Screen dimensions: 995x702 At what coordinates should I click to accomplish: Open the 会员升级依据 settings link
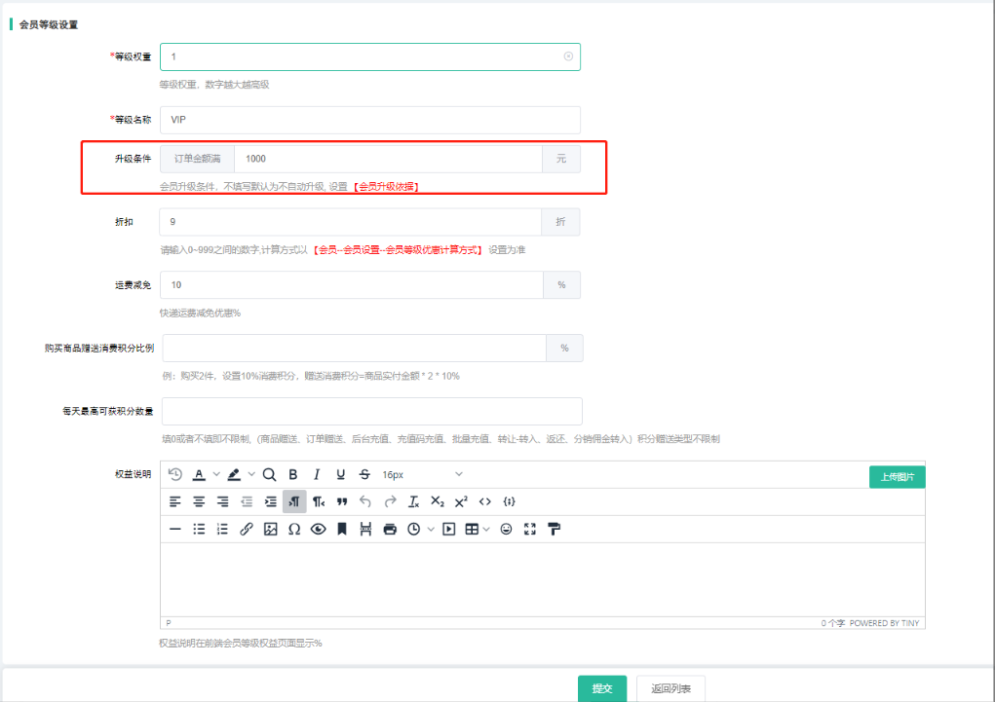(386, 186)
